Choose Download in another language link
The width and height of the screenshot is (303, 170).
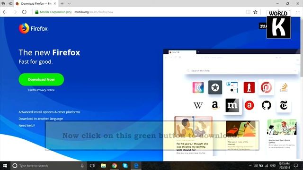click(41, 119)
